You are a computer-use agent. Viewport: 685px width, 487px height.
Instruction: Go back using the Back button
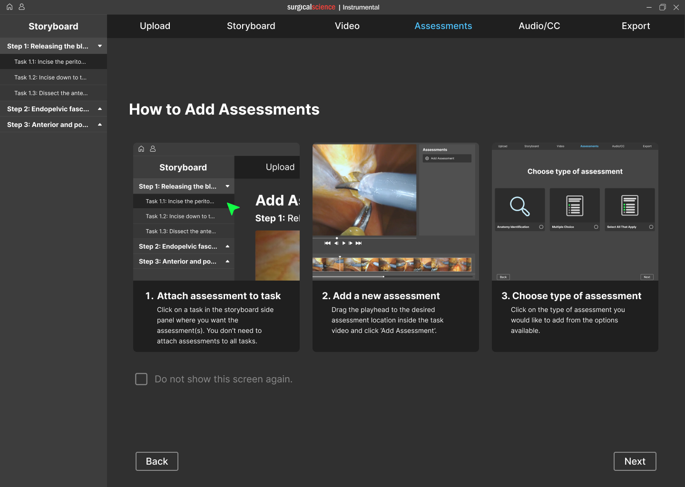click(x=157, y=461)
